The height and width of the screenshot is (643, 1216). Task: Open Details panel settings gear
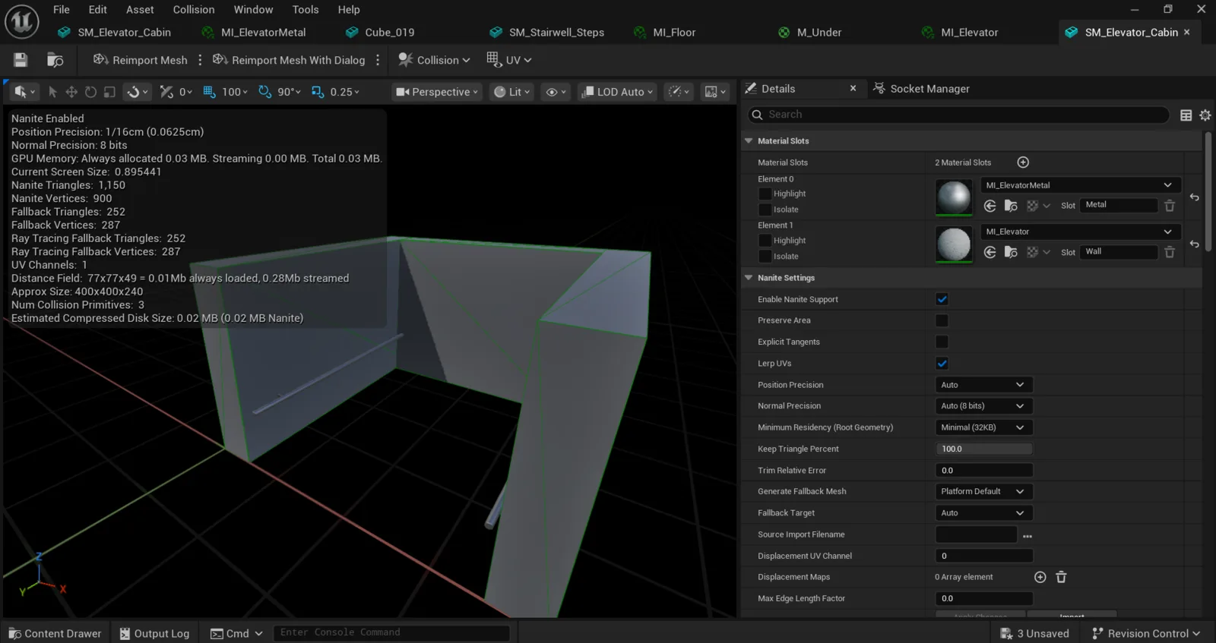[1205, 115]
